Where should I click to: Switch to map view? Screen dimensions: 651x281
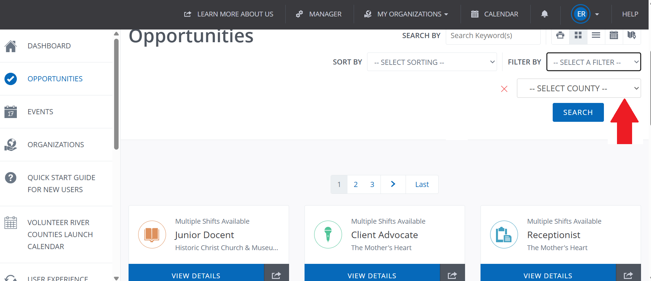tap(632, 35)
